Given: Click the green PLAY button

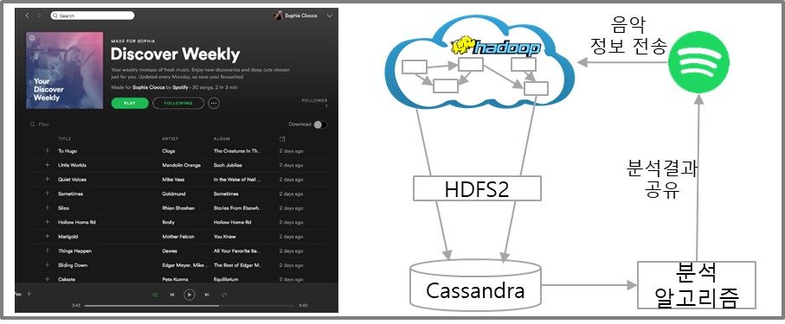Looking at the screenshot, I should 130,104.
